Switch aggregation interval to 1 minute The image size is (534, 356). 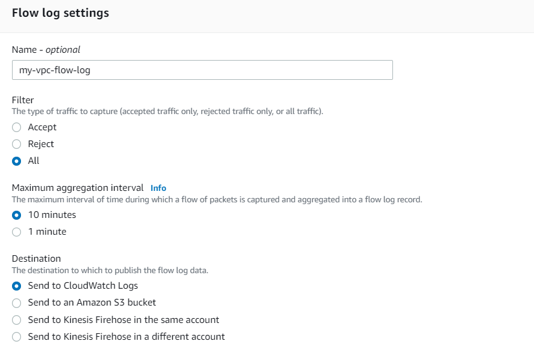[x=16, y=231]
